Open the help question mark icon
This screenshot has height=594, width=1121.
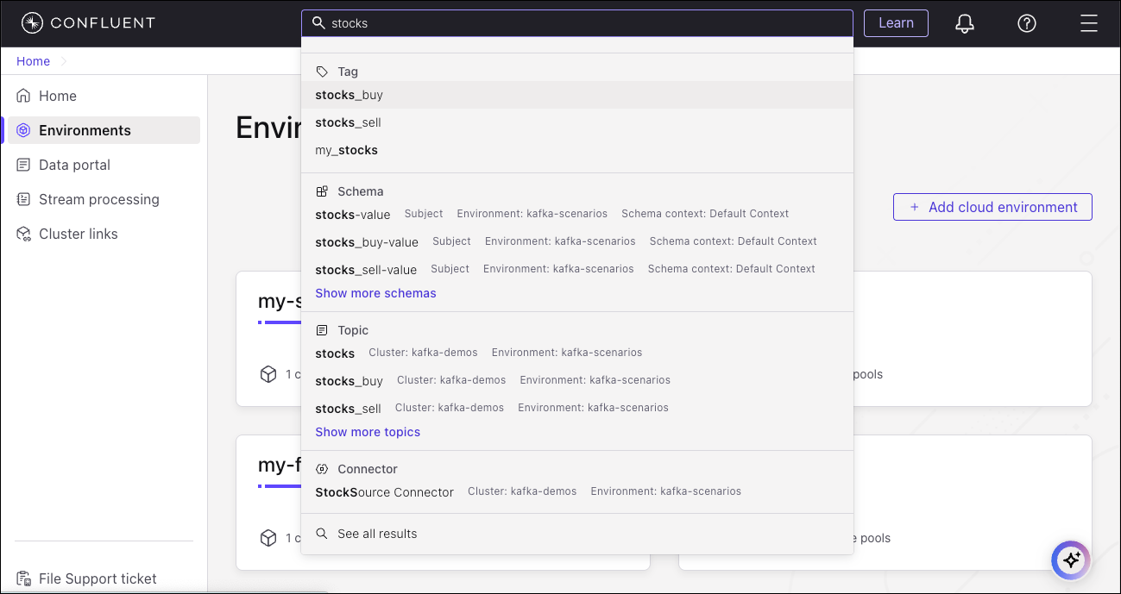(x=1026, y=23)
